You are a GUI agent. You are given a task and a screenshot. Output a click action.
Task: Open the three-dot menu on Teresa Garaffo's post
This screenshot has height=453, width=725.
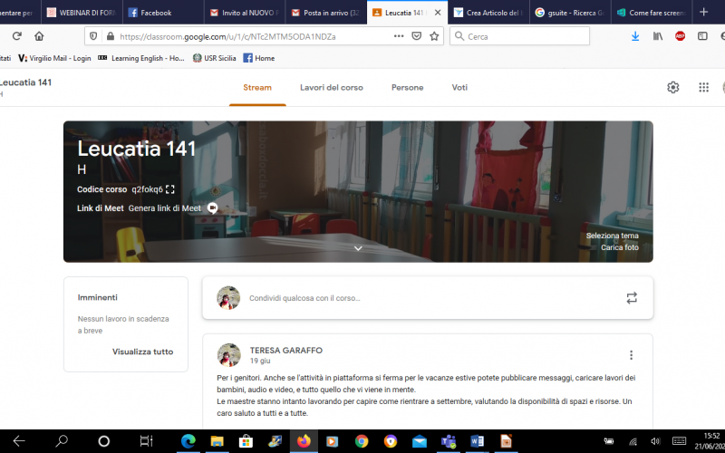(x=631, y=355)
